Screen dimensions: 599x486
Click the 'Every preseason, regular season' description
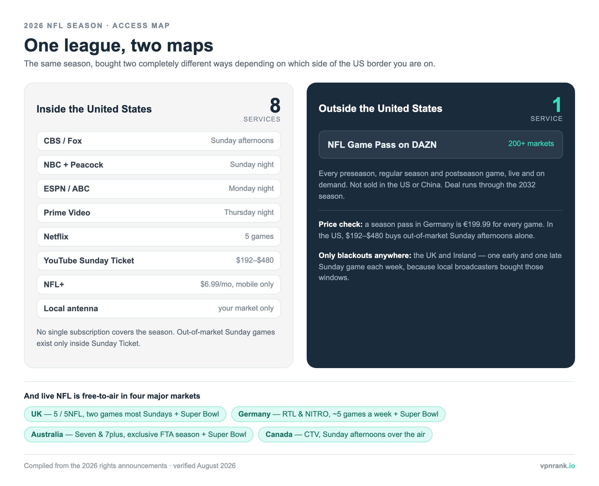432,185
